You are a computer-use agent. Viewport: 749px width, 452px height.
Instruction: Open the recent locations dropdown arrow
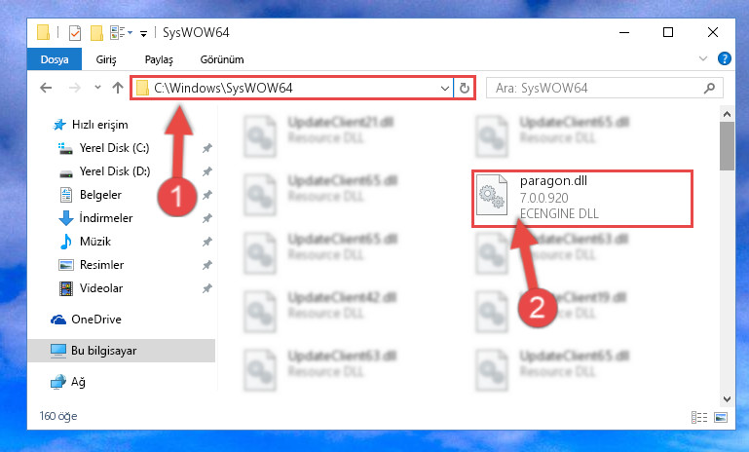point(98,88)
